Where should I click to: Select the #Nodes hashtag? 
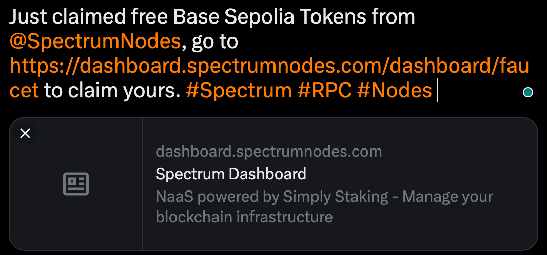pos(394,91)
